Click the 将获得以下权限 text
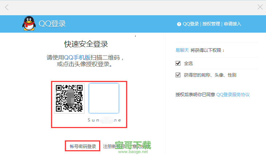Image resolution: width=266 pixels, height=156 pixels. pos(207,50)
